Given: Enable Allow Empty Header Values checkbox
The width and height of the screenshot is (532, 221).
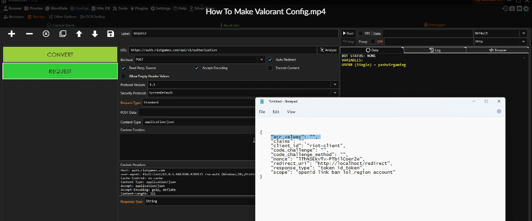Looking at the screenshot, I should (x=123, y=76).
